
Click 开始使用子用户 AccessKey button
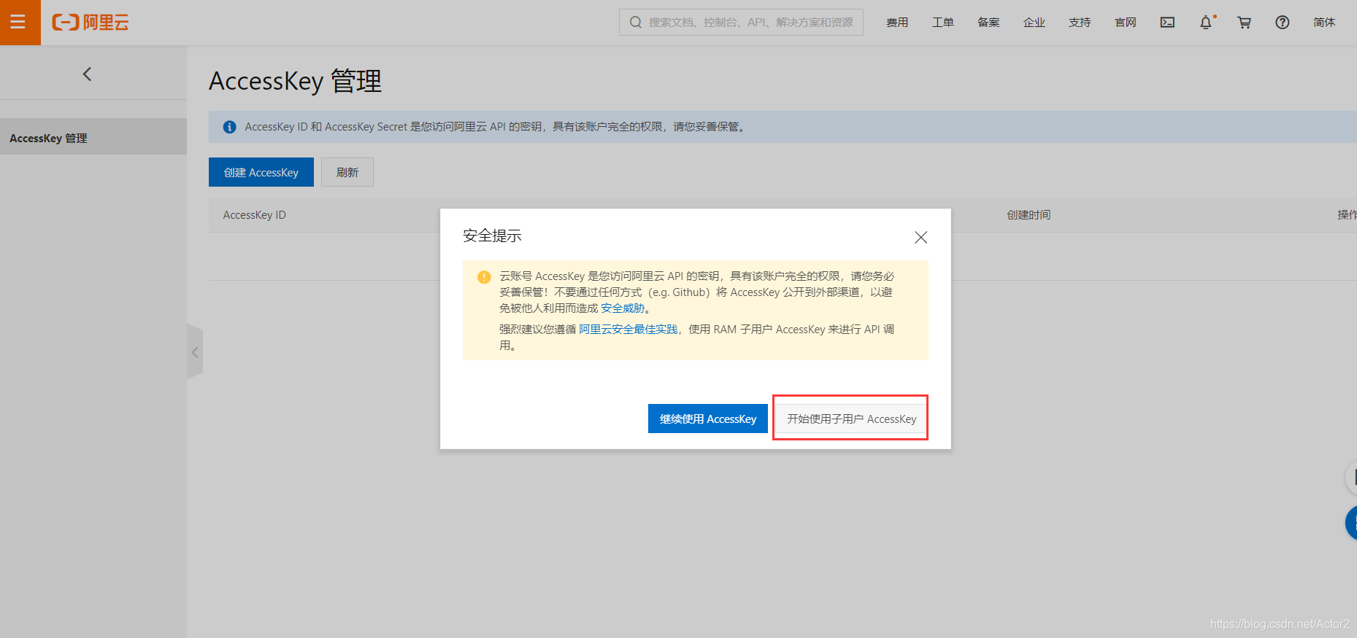click(x=851, y=419)
